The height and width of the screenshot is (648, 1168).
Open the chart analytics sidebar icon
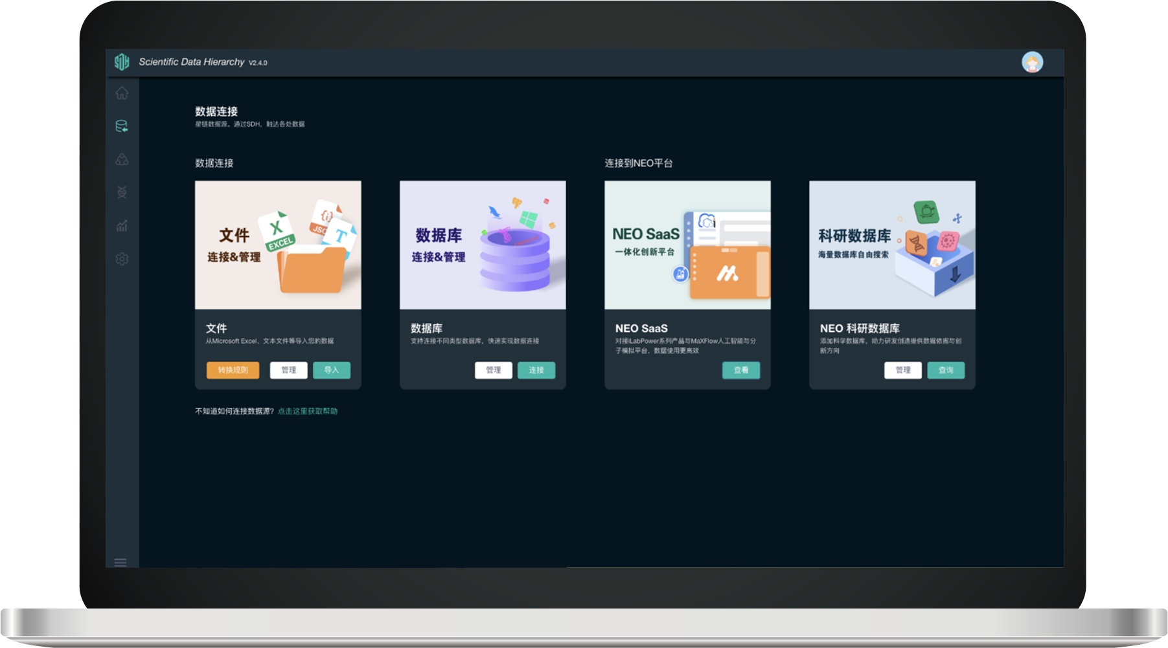(x=122, y=226)
